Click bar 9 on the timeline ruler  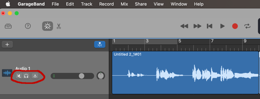(245, 41)
